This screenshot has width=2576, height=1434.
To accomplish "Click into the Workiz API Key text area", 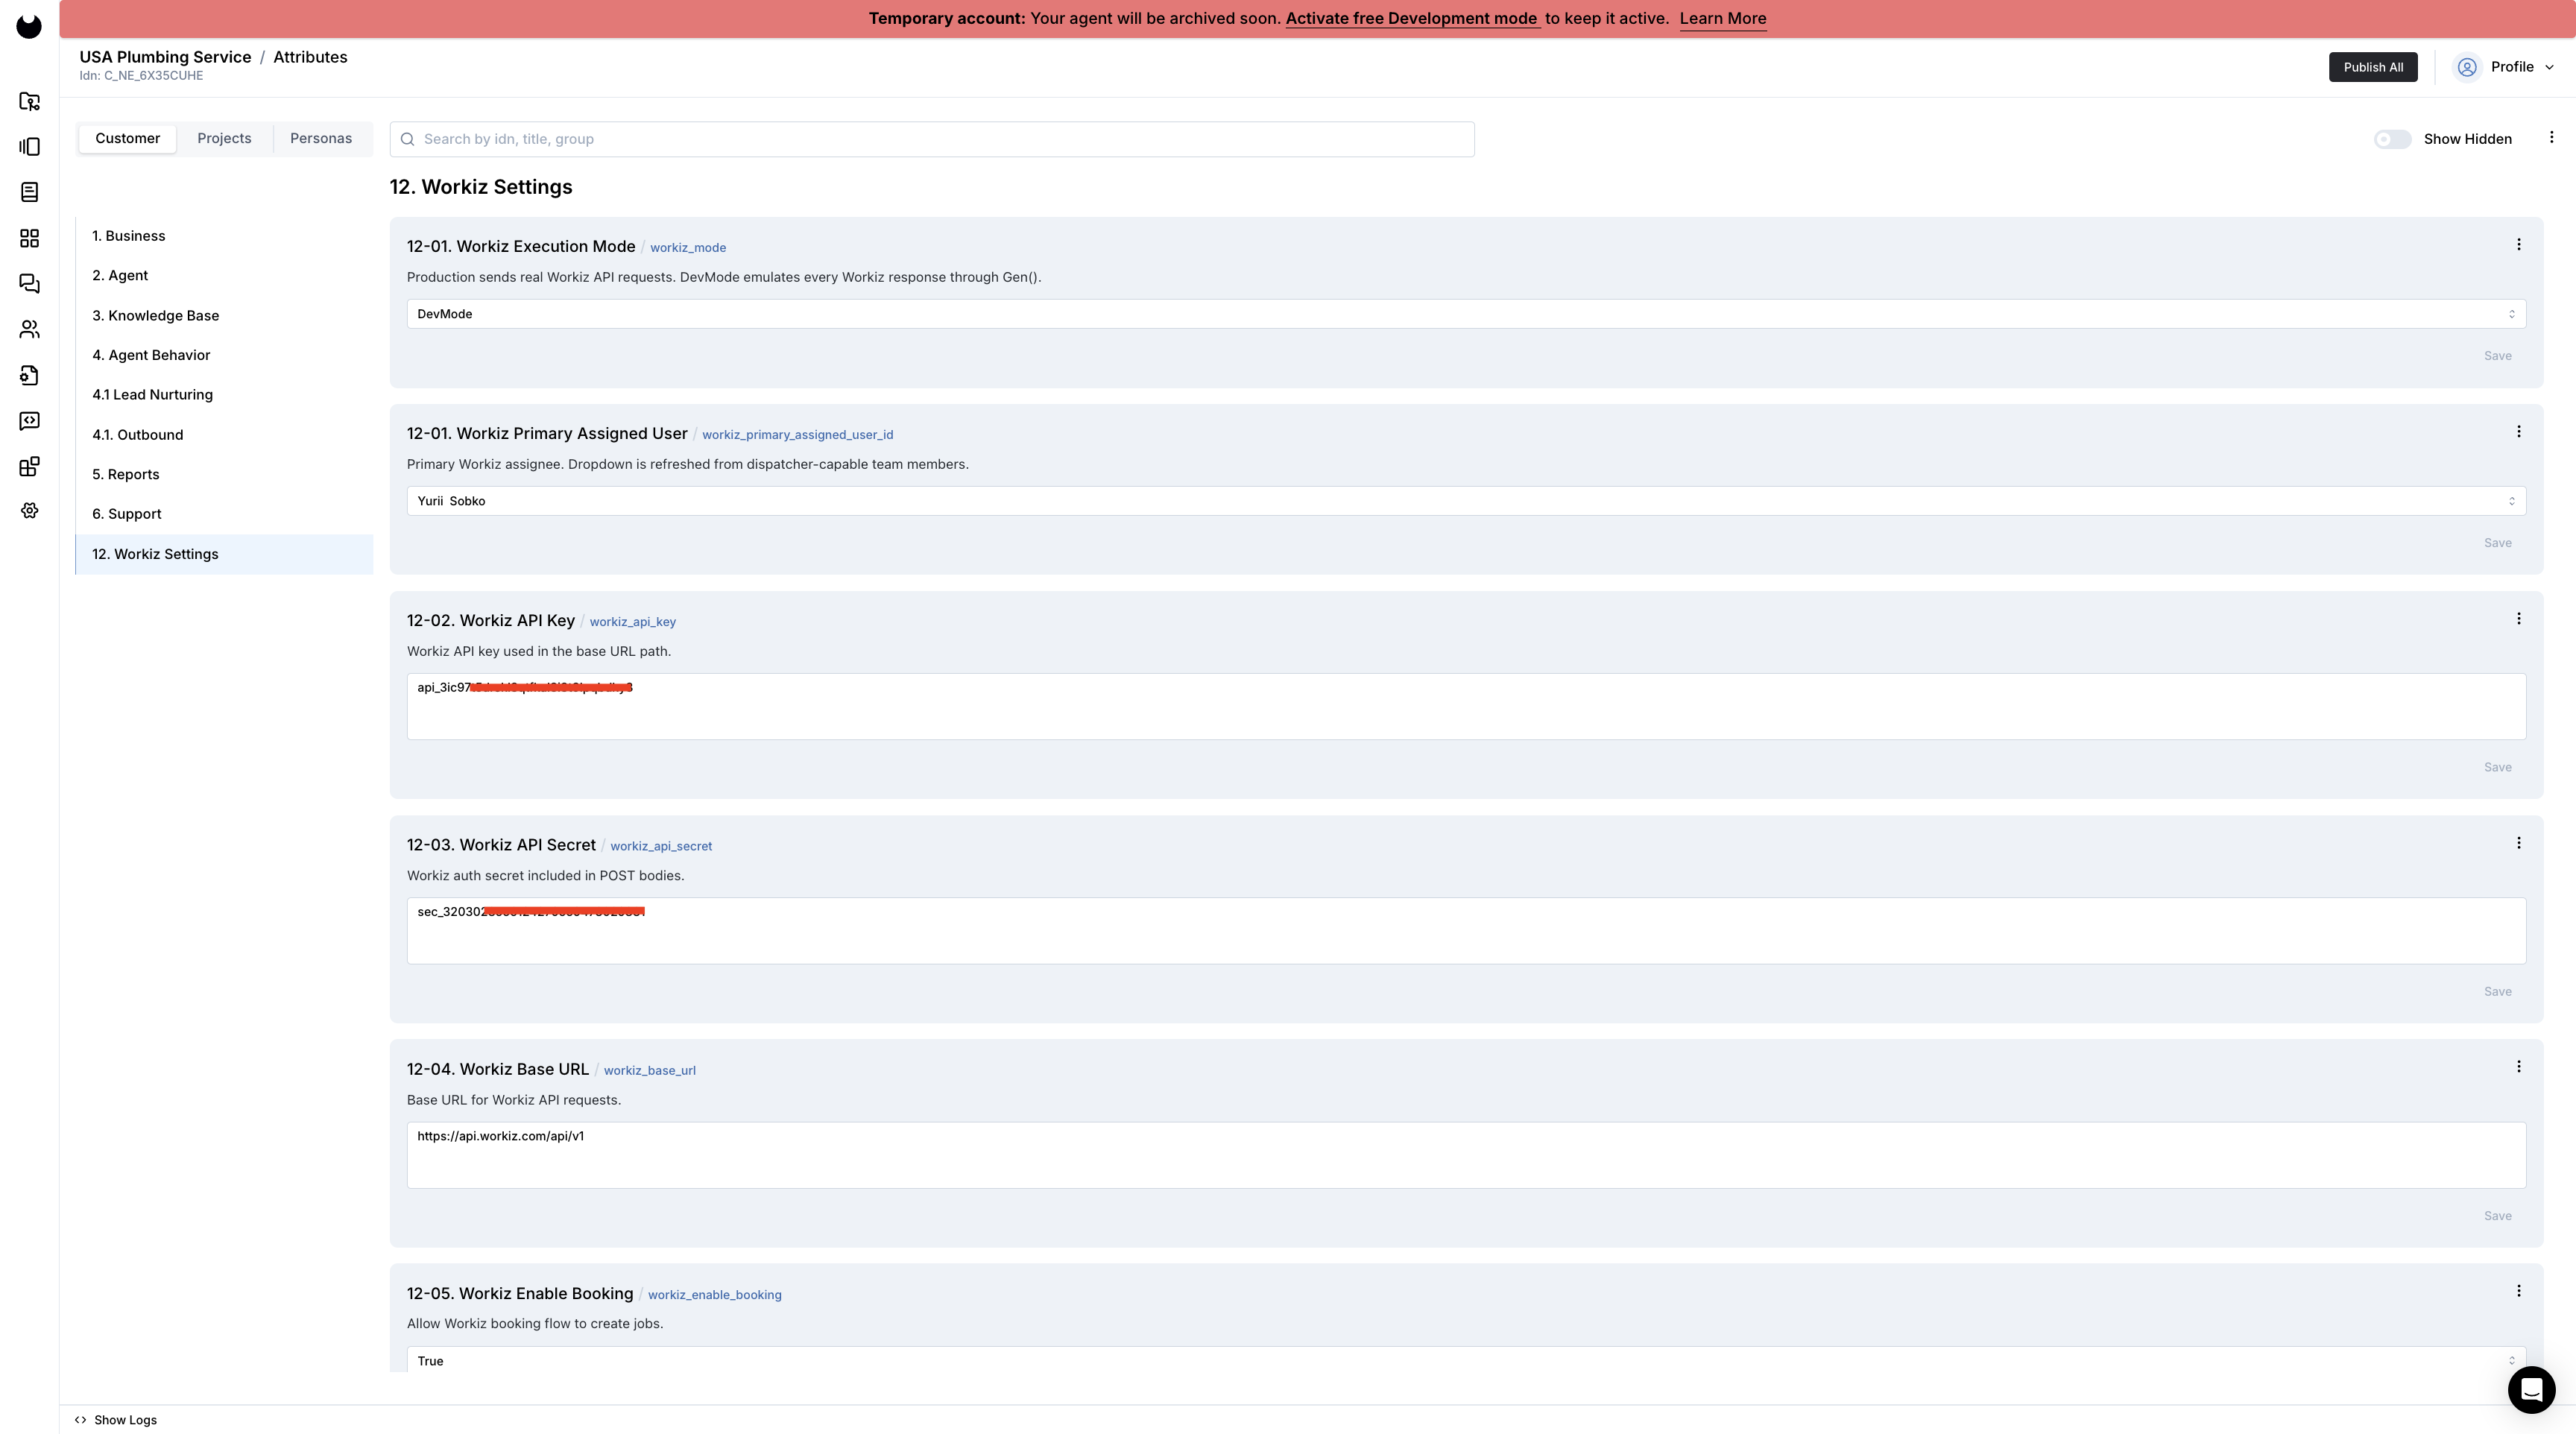I will 1466,707.
